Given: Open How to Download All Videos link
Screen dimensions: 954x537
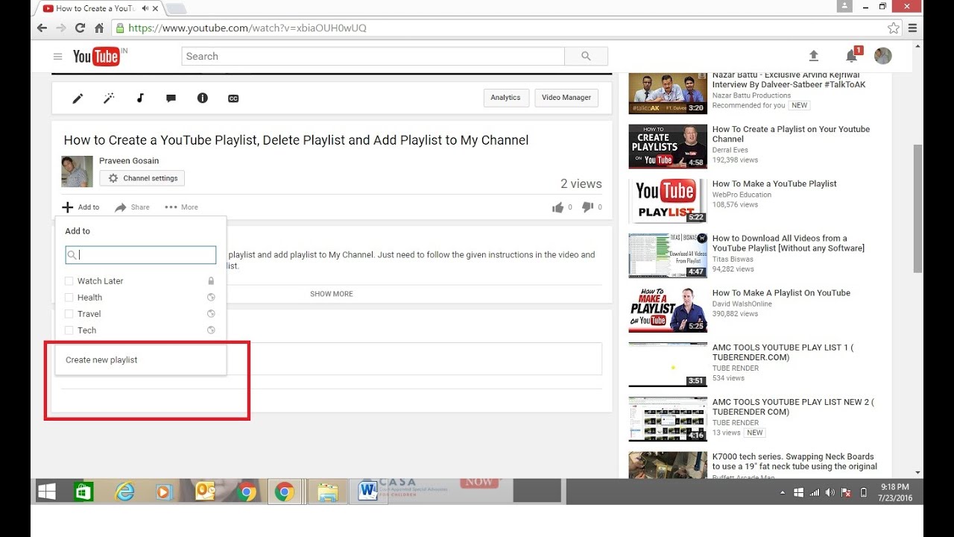Looking at the screenshot, I should tap(789, 243).
